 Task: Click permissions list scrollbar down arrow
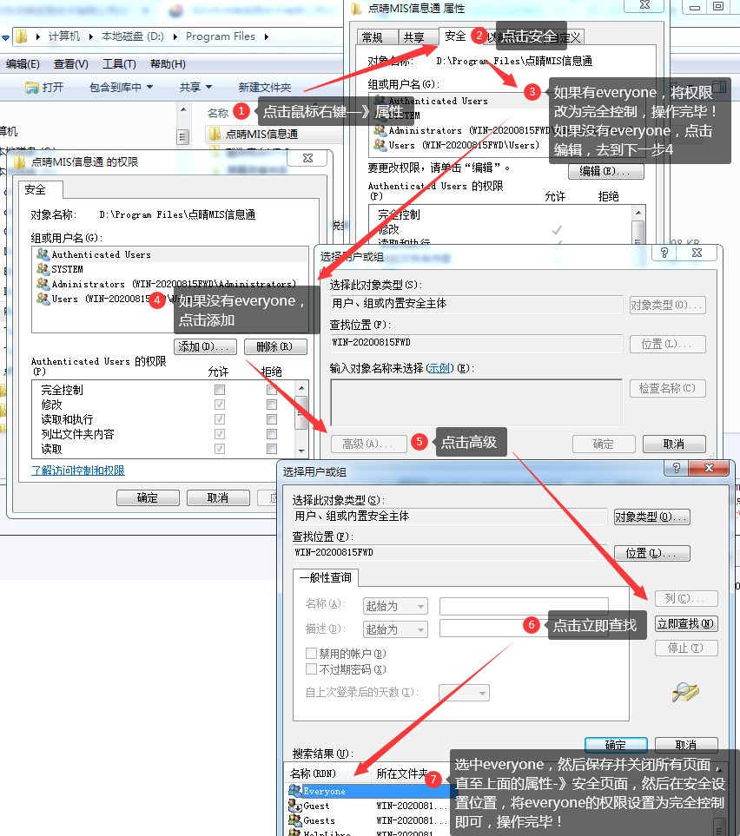[301, 451]
